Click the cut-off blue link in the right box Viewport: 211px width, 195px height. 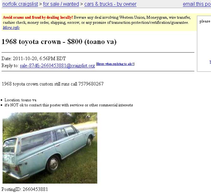point(210,62)
